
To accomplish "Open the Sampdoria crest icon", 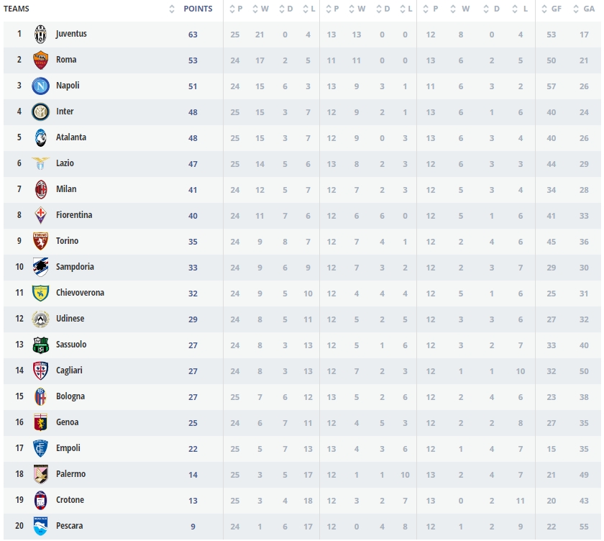I will tap(40, 268).
